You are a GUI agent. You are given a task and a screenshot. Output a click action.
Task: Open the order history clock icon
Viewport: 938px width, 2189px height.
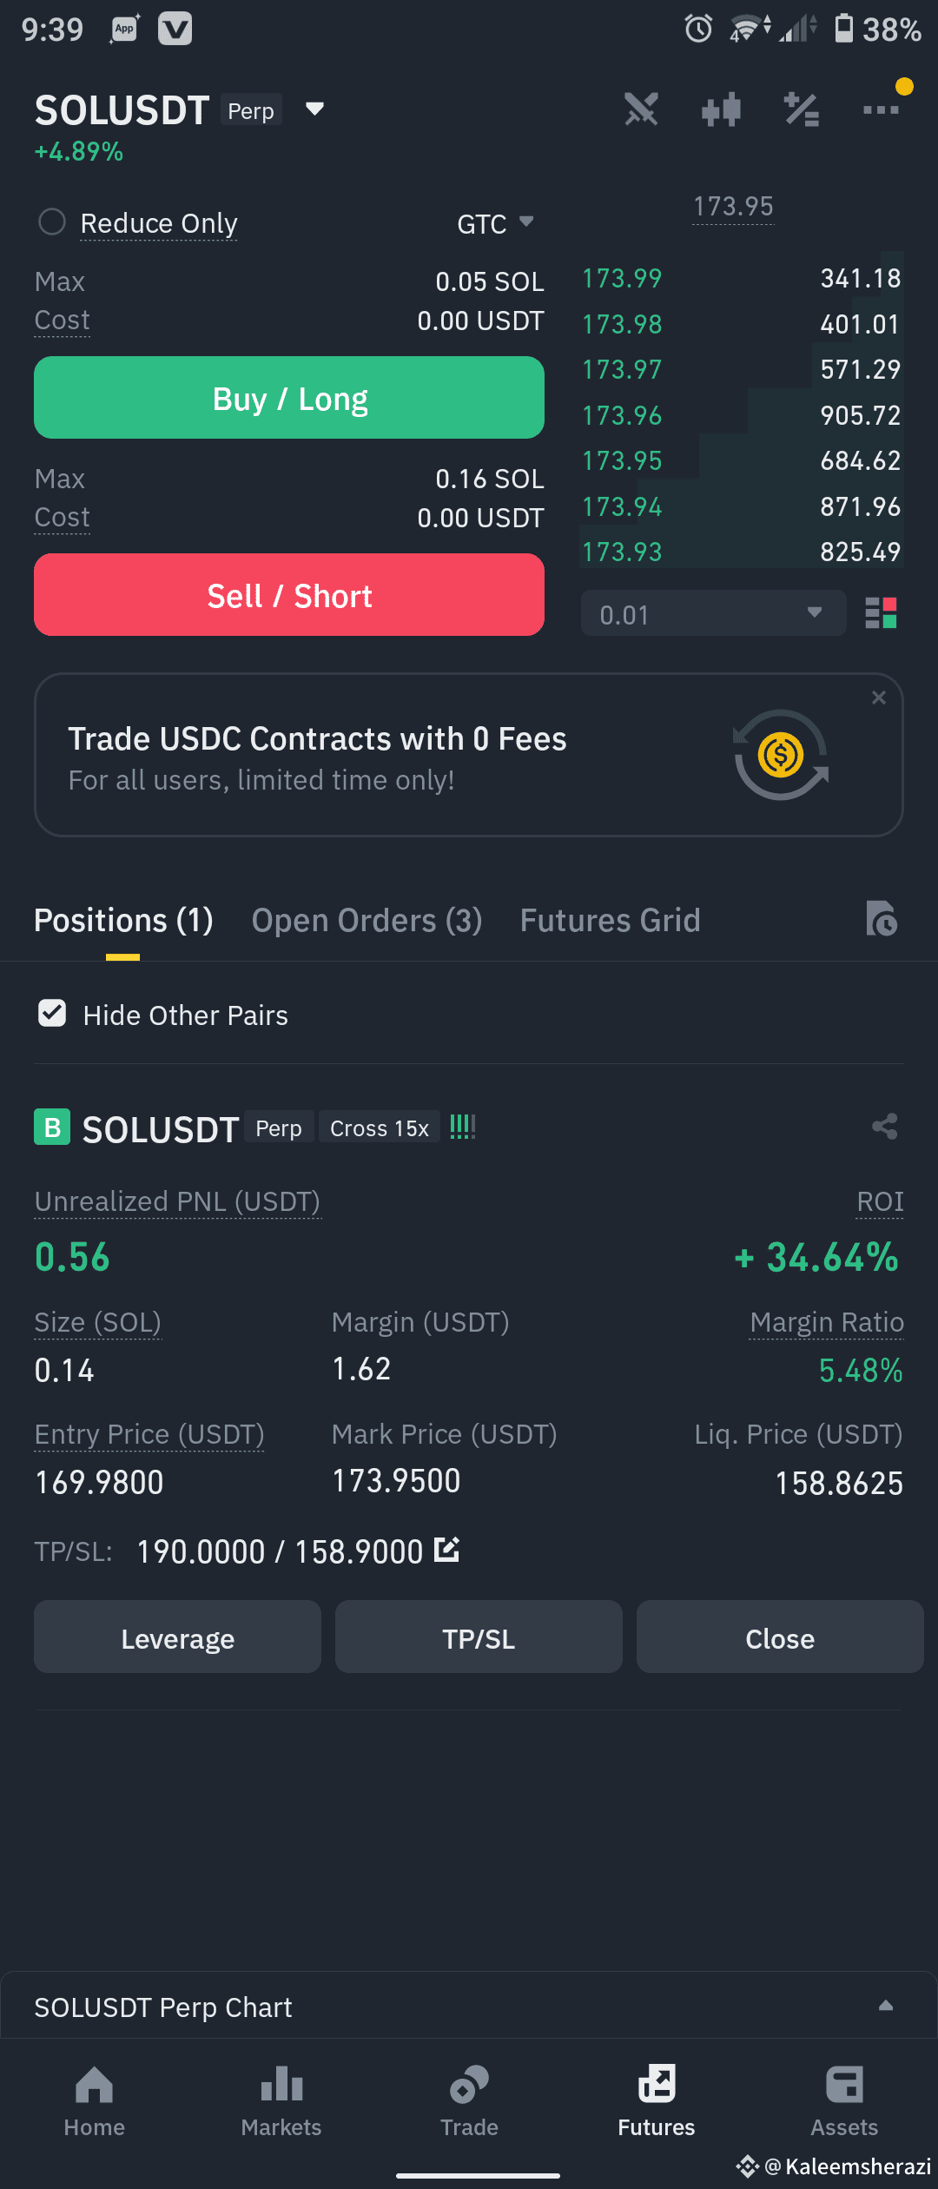tap(882, 919)
